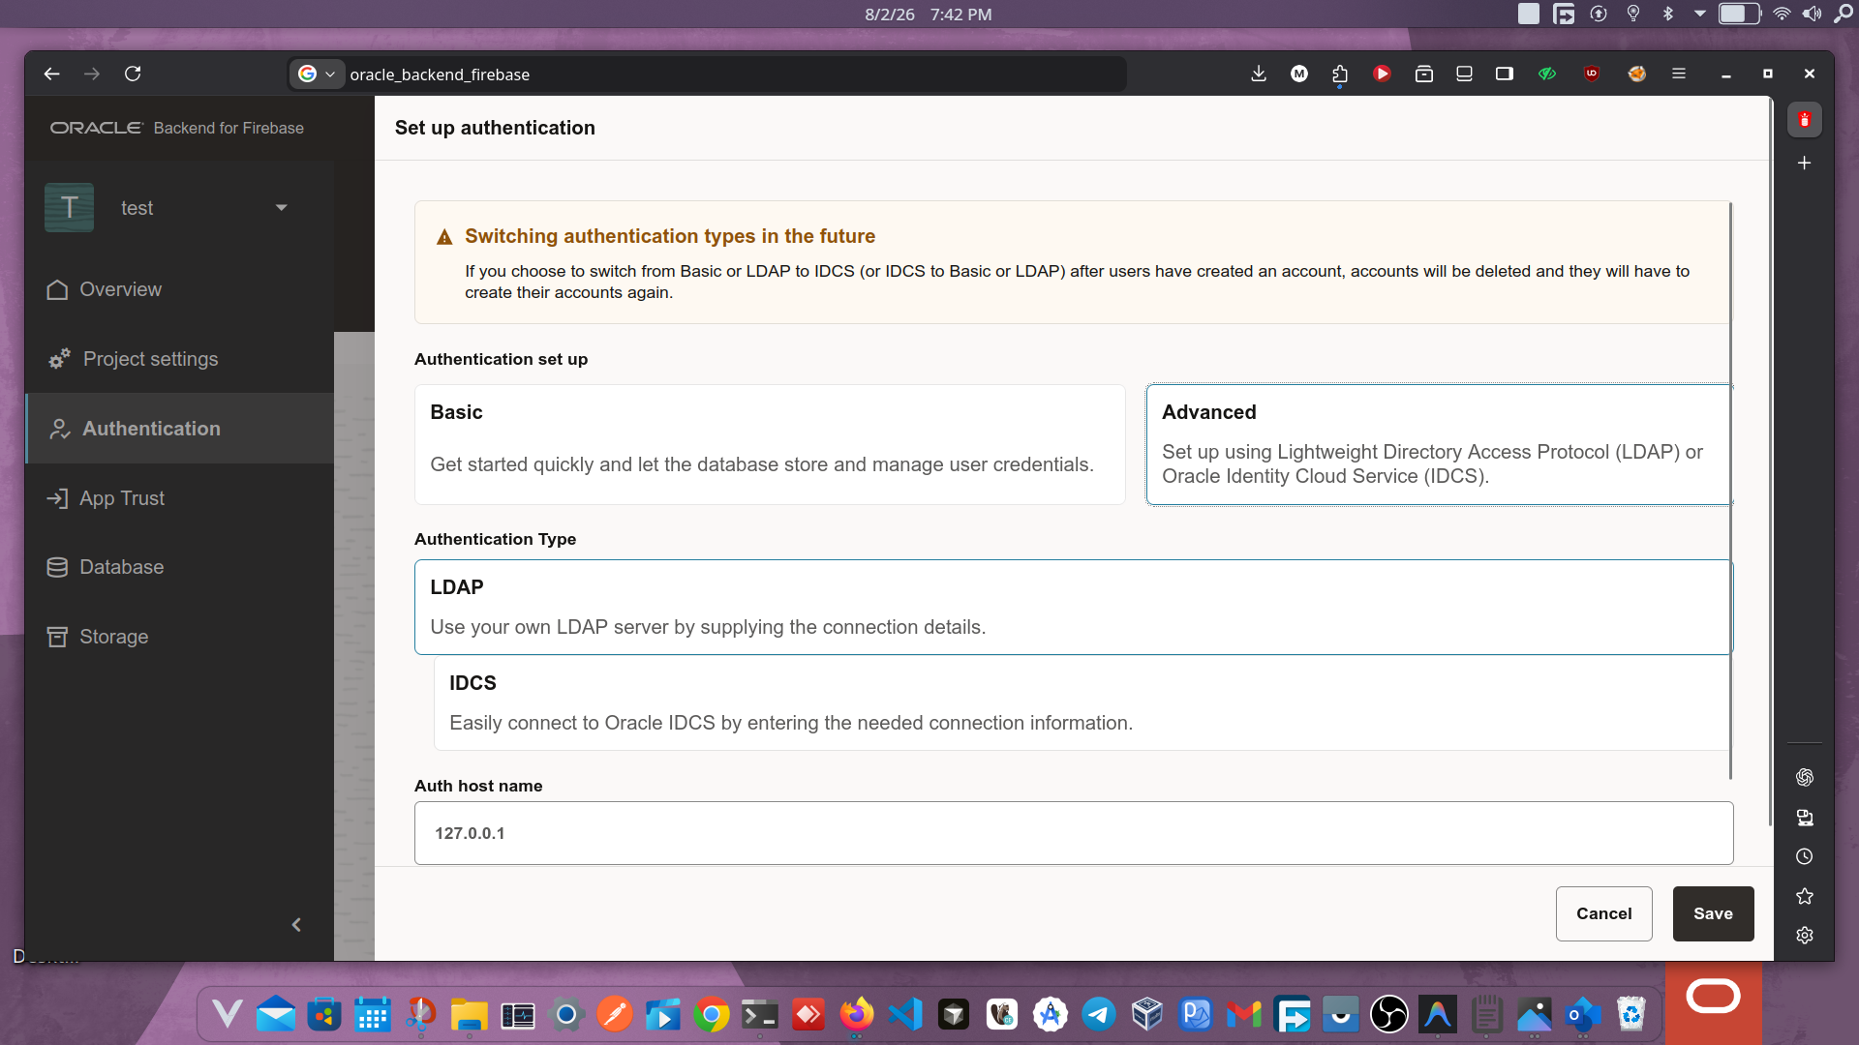The image size is (1859, 1045).
Task: Click the address bar showing oracle_backend_firebase
Action: point(732,75)
